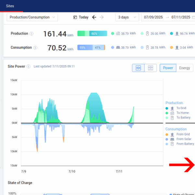The width and height of the screenshot is (195, 195).
Task: Go to next date range arrow
Action: pos(102,17)
